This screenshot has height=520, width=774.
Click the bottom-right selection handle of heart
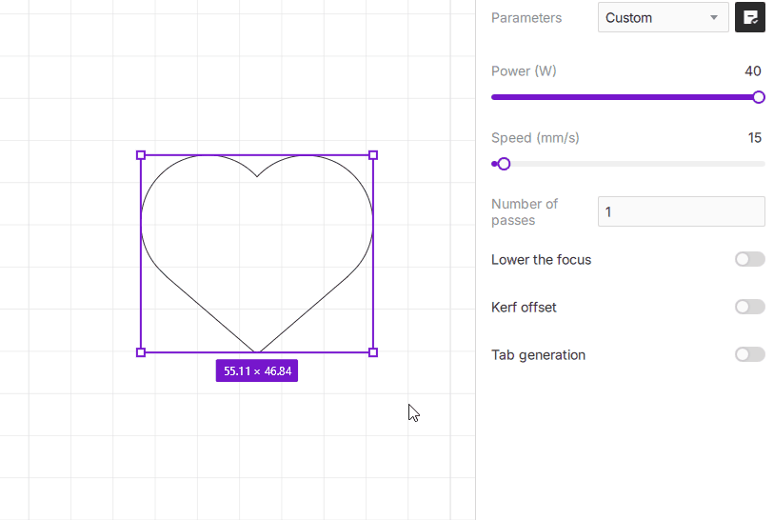[373, 352]
